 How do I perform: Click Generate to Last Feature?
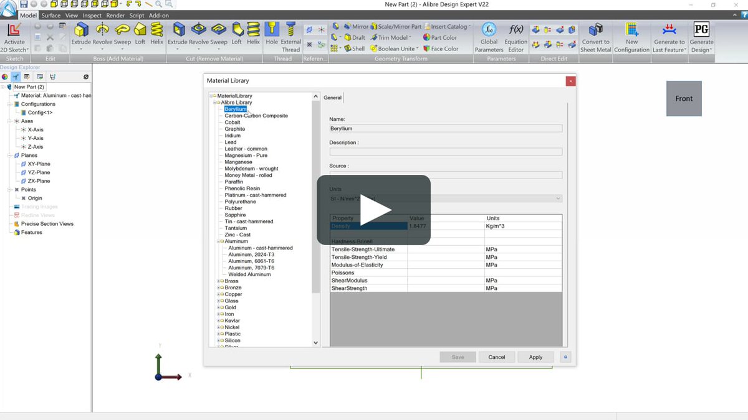pyautogui.click(x=669, y=37)
